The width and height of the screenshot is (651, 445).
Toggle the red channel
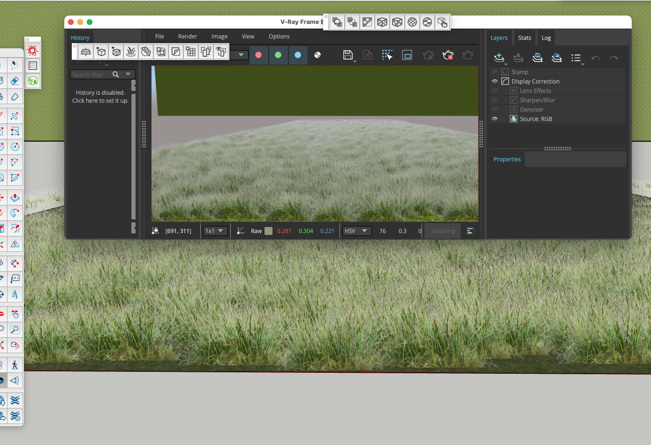[258, 55]
